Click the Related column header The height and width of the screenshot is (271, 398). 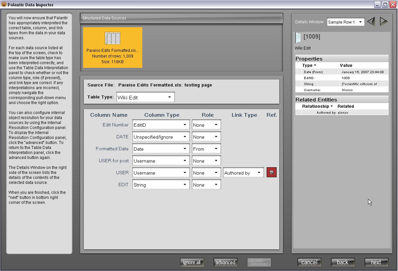(x=346, y=106)
